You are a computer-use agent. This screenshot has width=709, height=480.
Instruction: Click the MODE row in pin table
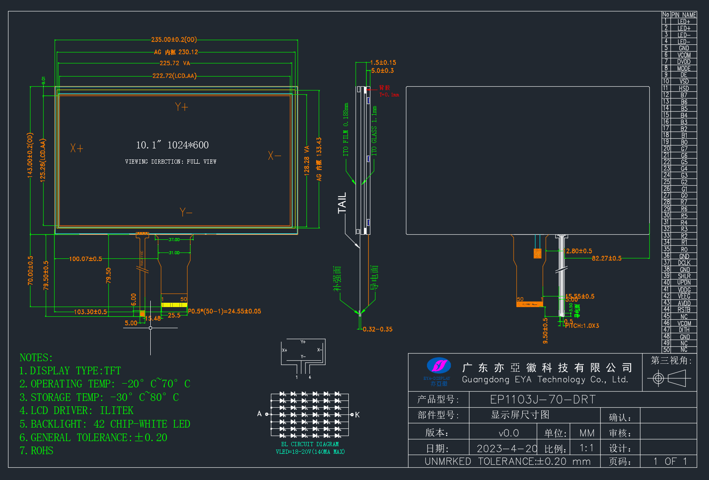(679, 69)
